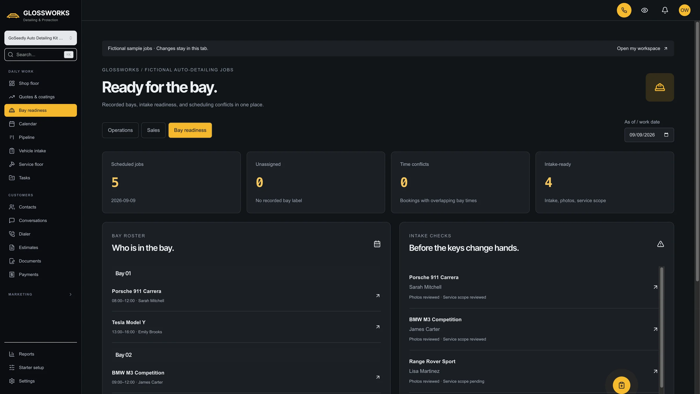Image resolution: width=700 pixels, height=394 pixels.
Task: Open Tasks in the sidebar
Action: click(x=41, y=178)
